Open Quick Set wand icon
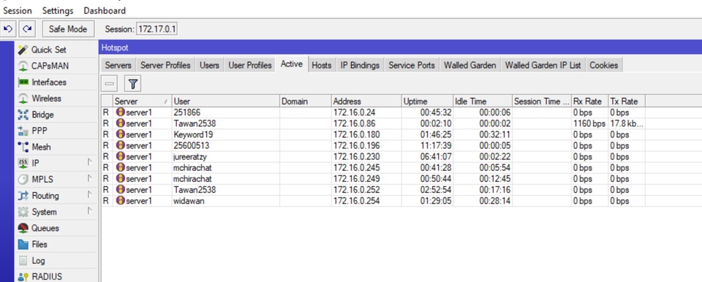This screenshot has height=282, width=702. pos(23,50)
